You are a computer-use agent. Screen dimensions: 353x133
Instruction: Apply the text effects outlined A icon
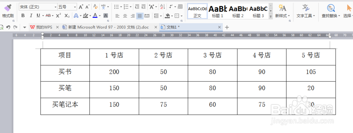click(76, 16)
